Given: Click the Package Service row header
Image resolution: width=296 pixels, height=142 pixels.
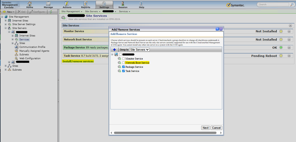Looking at the screenshot, I should click(85, 48).
